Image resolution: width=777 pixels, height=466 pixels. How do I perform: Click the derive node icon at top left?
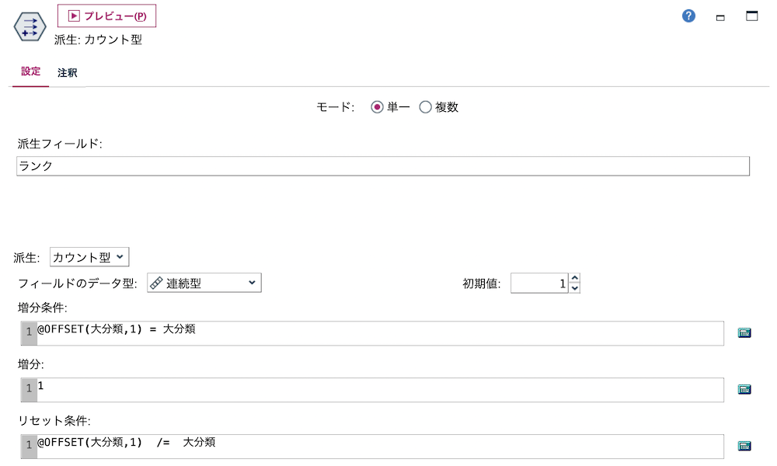[29, 26]
